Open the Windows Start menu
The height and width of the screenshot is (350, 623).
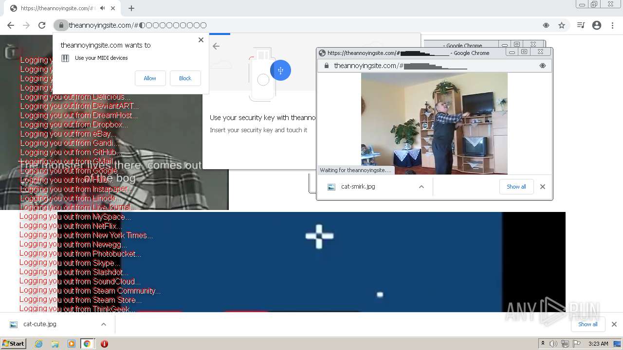coord(13,344)
